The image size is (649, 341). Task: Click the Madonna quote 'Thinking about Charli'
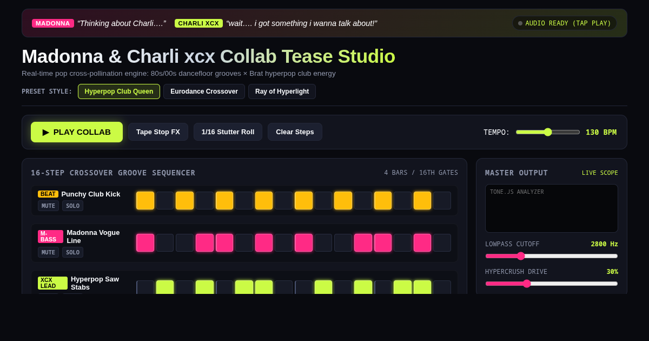click(x=122, y=23)
